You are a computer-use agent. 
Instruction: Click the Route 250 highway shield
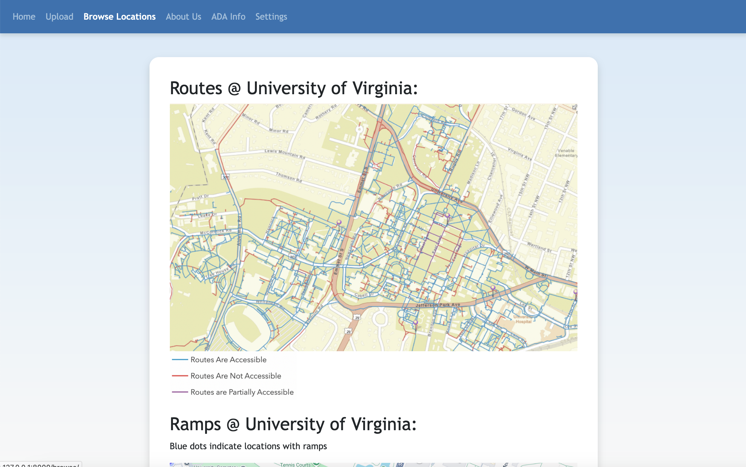pyautogui.click(x=506, y=254)
